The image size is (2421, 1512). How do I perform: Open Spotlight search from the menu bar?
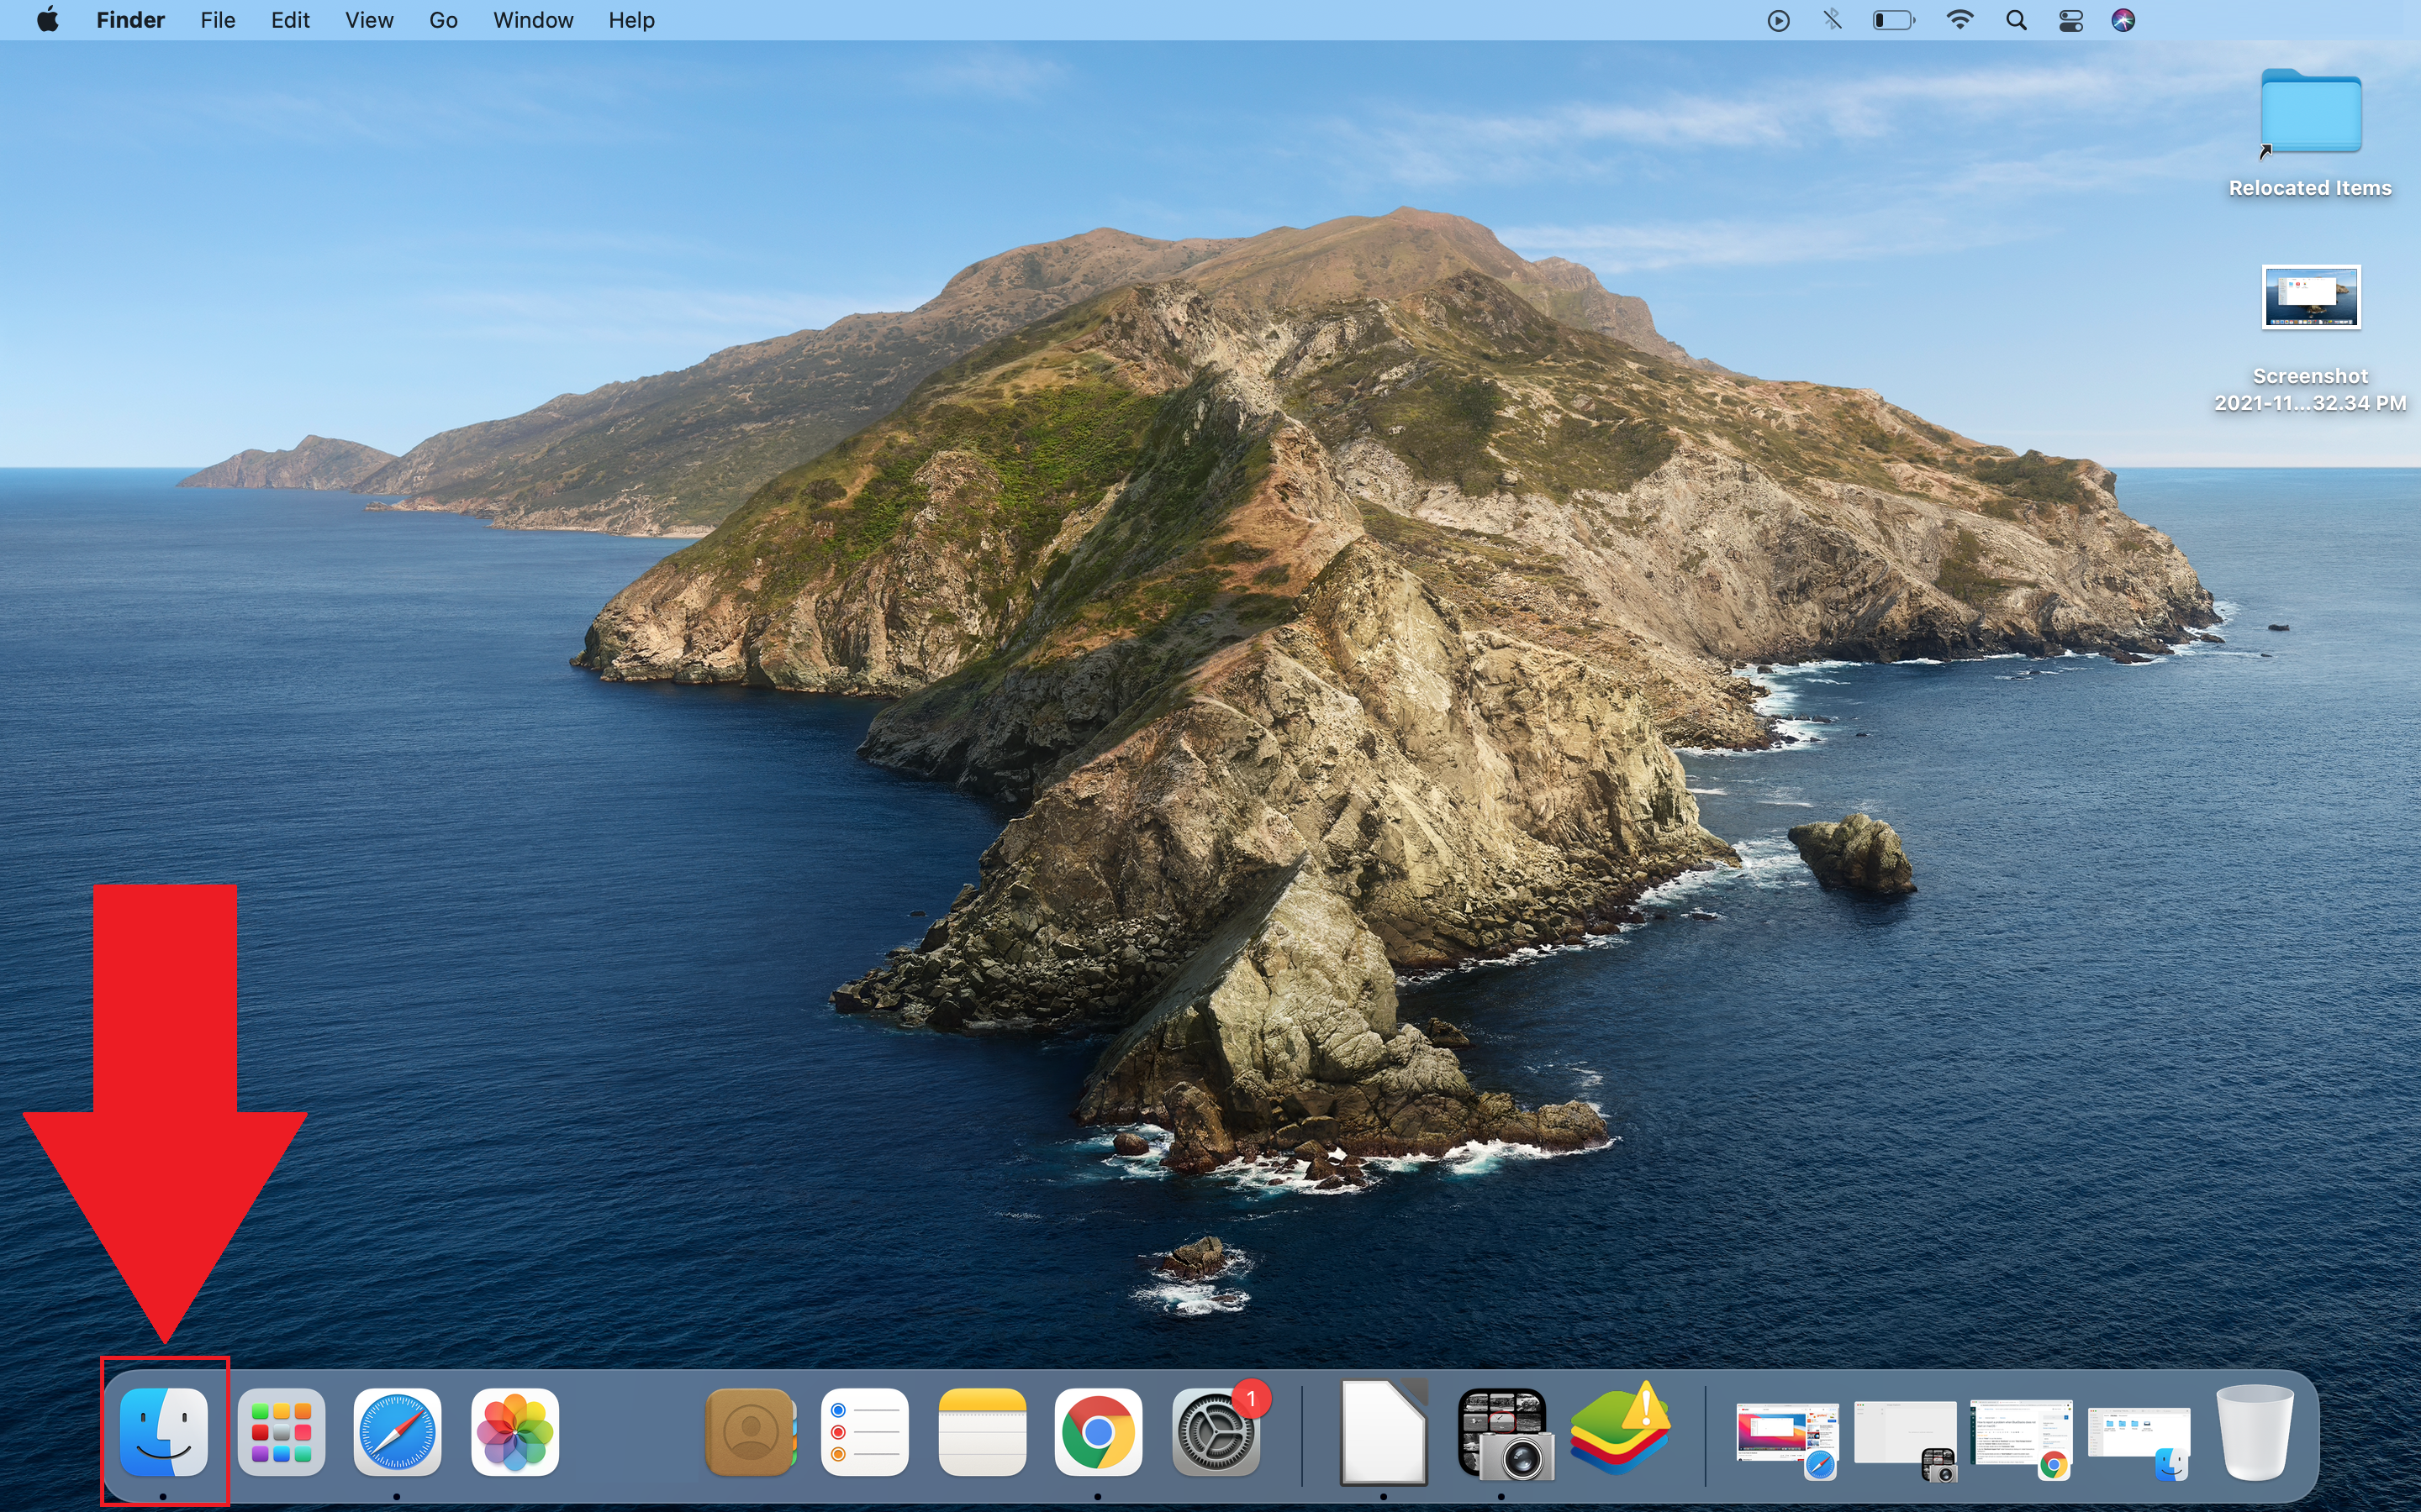2016,20
